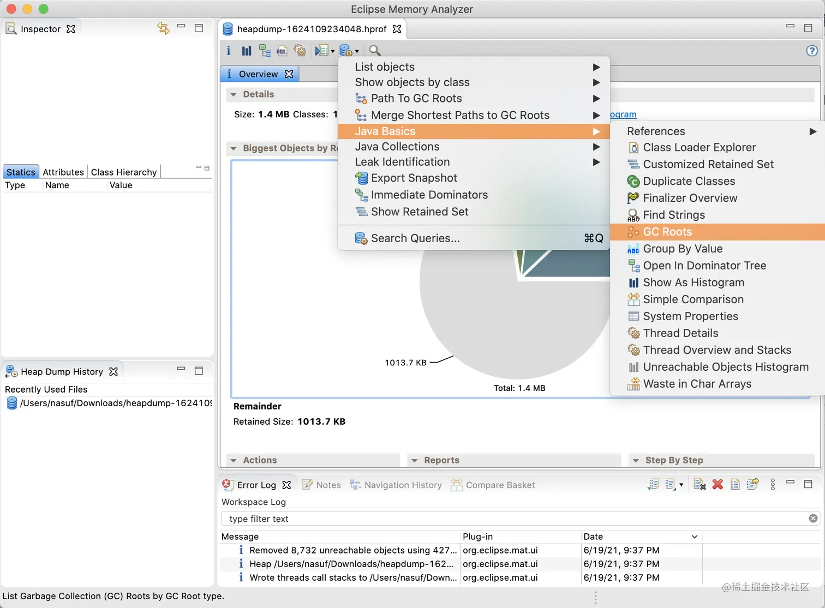
Task: Expand the Path To GC Roots submenu
Action: click(596, 99)
